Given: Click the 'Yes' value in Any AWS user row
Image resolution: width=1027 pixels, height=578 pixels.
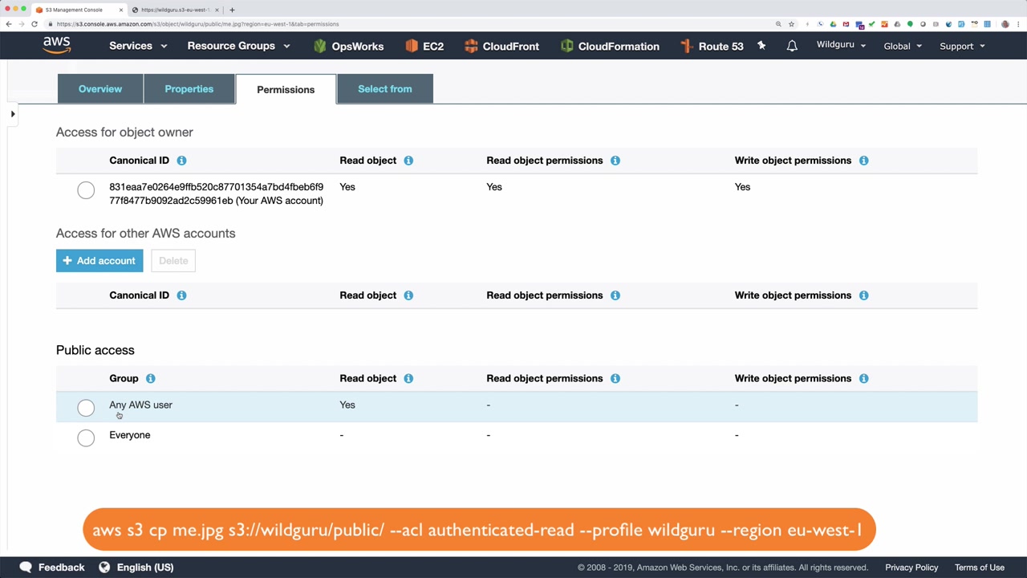Looking at the screenshot, I should pos(347,405).
